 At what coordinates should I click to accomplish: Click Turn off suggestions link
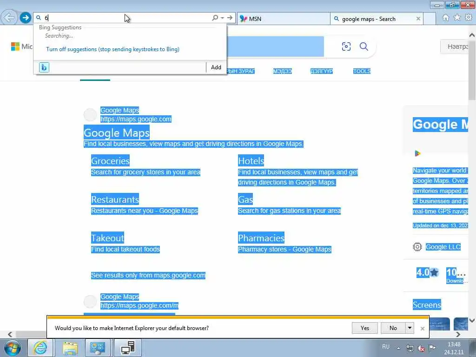click(x=112, y=49)
